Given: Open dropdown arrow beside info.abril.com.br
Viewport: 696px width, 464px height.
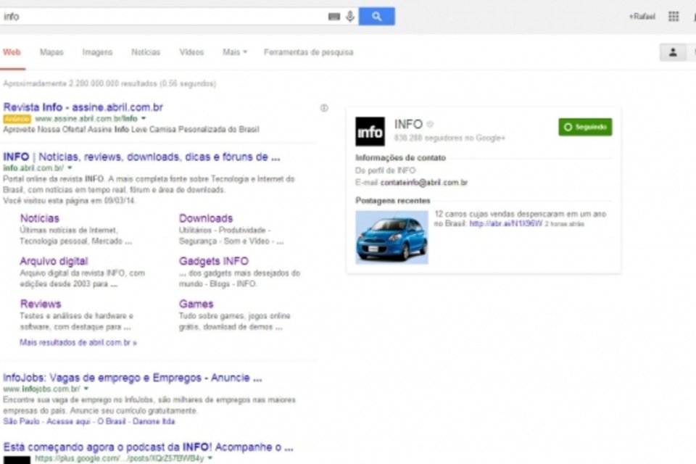Looking at the screenshot, I should point(70,168).
